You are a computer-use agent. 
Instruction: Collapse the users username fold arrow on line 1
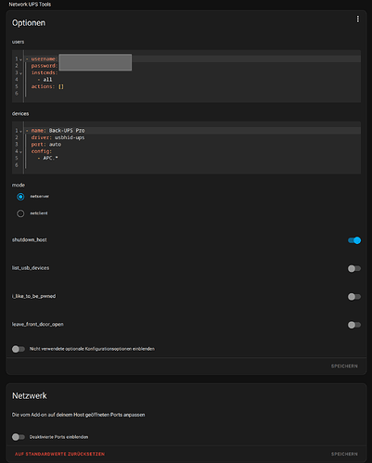[20, 59]
